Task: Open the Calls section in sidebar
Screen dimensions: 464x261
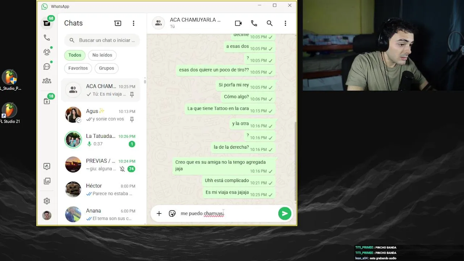Action: pos(47,38)
